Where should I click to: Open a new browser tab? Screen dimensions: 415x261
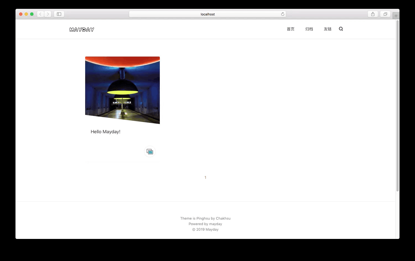point(396,15)
